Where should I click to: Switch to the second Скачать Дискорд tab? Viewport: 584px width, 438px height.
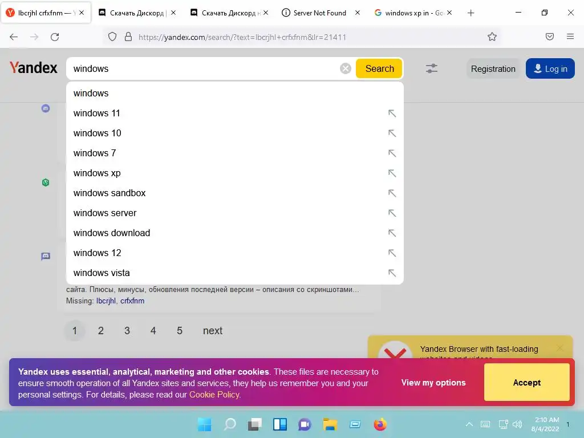pyautogui.click(x=229, y=13)
